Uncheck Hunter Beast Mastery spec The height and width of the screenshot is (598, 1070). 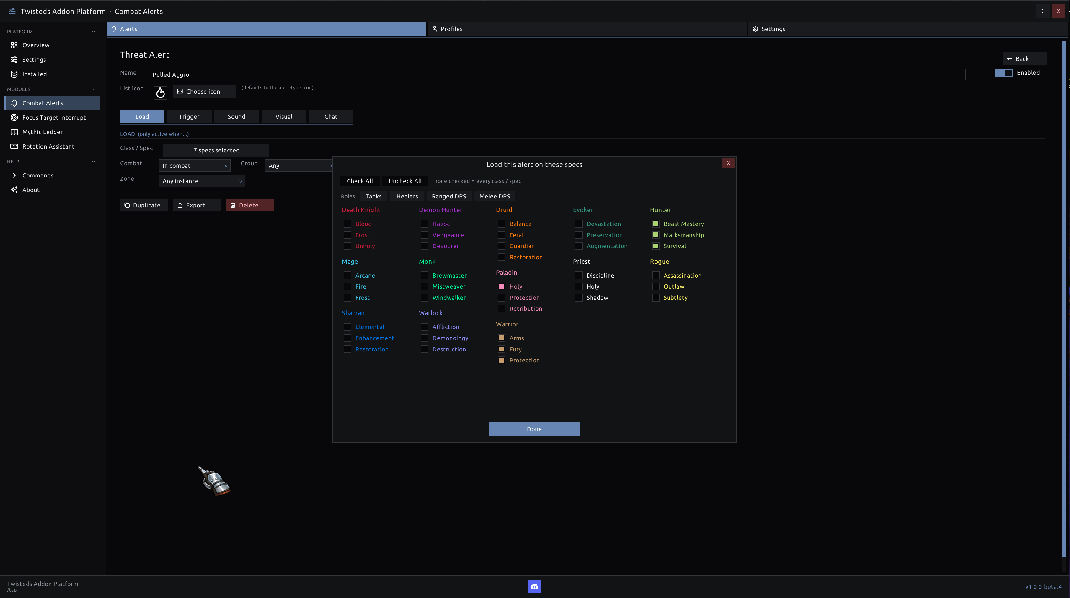[x=655, y=224]
